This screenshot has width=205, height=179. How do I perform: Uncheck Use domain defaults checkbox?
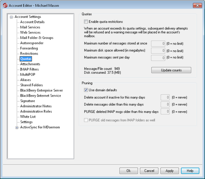[86, 90]
